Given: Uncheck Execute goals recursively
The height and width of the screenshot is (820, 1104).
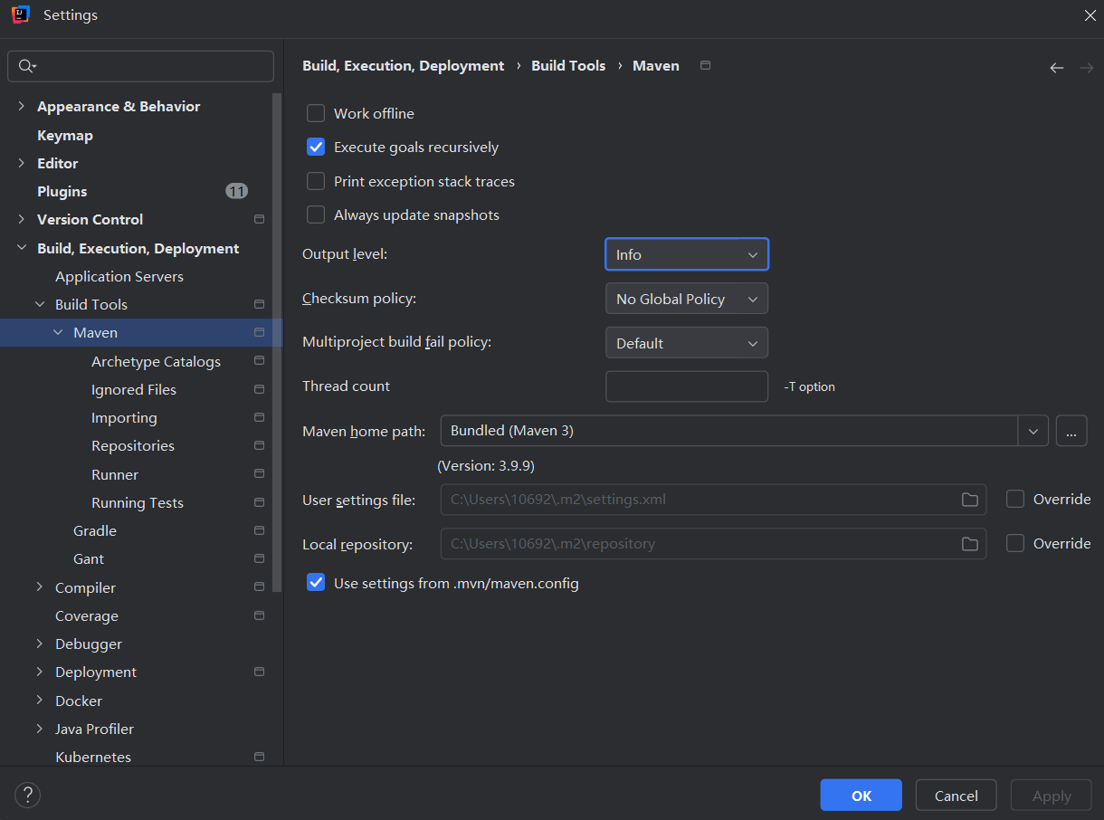Looking at the screenshot, I should pos(316,147).
